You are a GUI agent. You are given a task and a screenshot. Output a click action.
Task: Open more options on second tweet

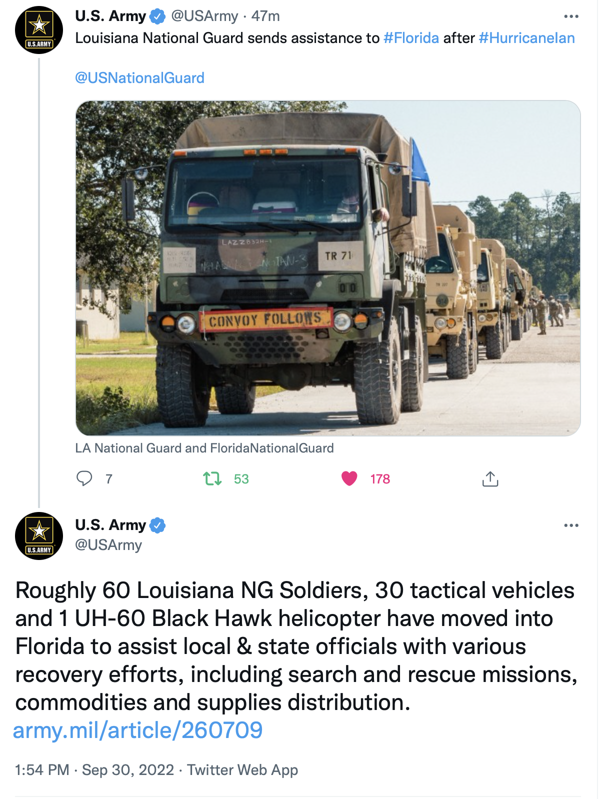click(x=571, y=525)
